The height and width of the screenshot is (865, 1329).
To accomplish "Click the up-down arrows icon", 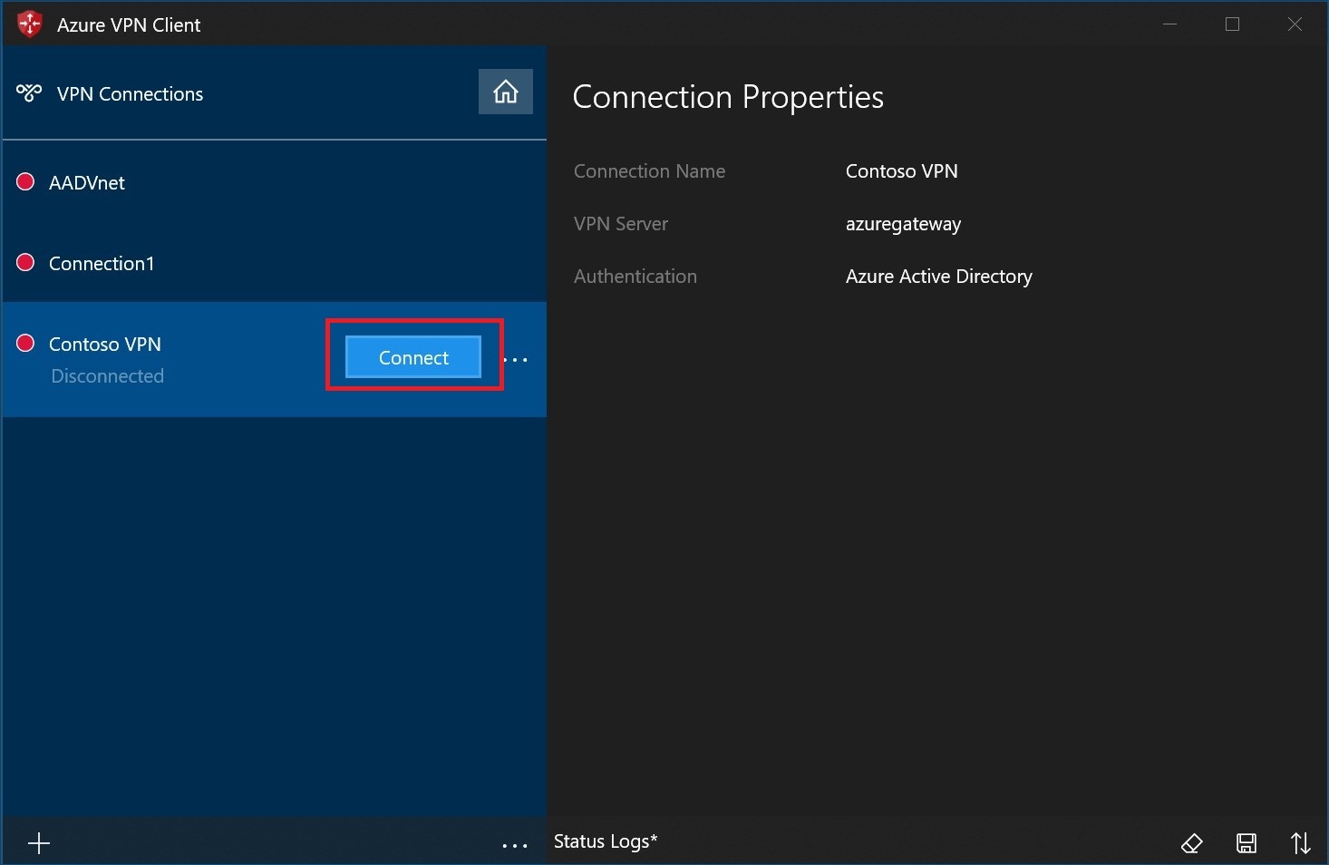I will pyautogui.click(x=1300, y=843).
